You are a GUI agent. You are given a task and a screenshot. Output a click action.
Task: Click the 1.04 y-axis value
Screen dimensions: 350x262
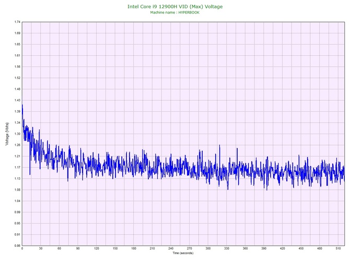pos(17,201)
